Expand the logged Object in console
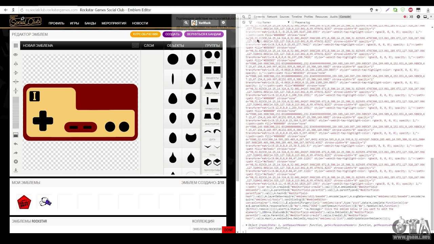The height and width of the screenshot is (244, 434). coord(247,225)
